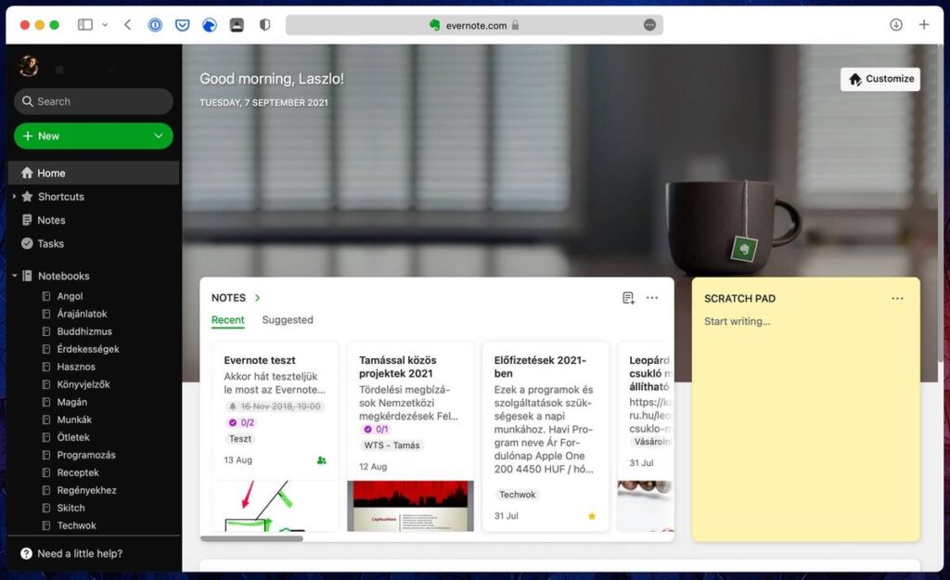Open the Buddhizmus notebook
This screenshot has width=950, height=580.
pyautogui.click(x=84, y=331)
